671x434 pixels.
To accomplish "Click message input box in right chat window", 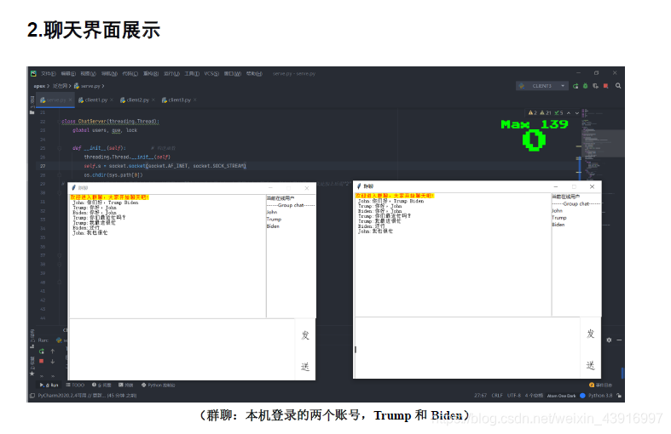I will click(x=467, y=348).
